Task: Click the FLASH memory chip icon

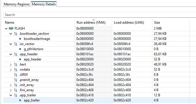Action: pyautogui.click(x=11, y=28)
